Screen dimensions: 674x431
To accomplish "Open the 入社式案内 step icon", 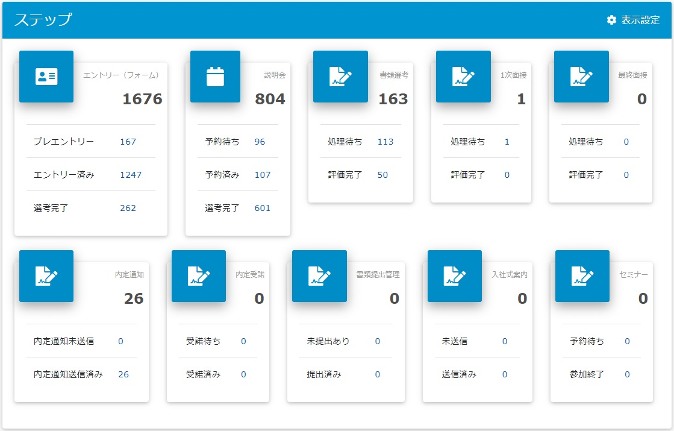I will coord(455,276).
